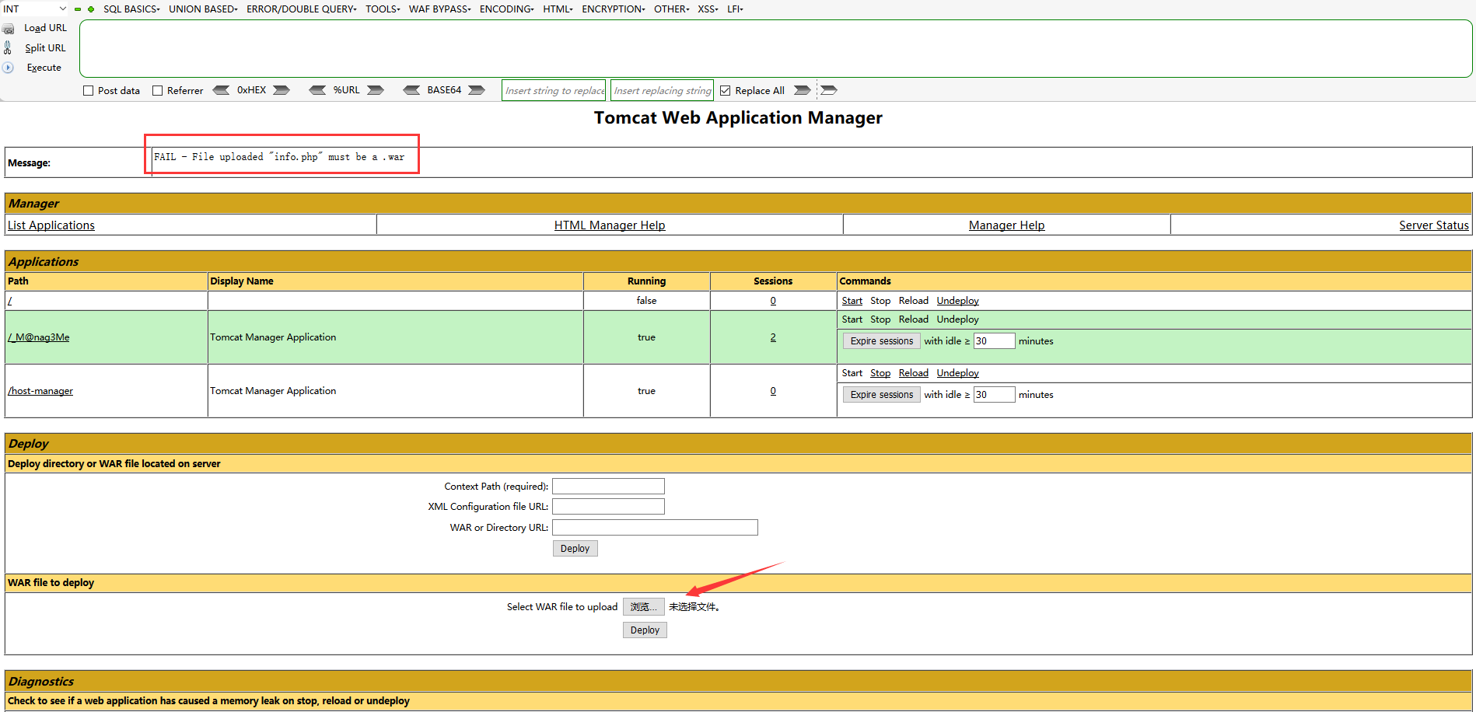The height and width of the screenshot is (712, 1476).
Task: Edit idle minutes field for /host-manager
Action: pos(994,395)
